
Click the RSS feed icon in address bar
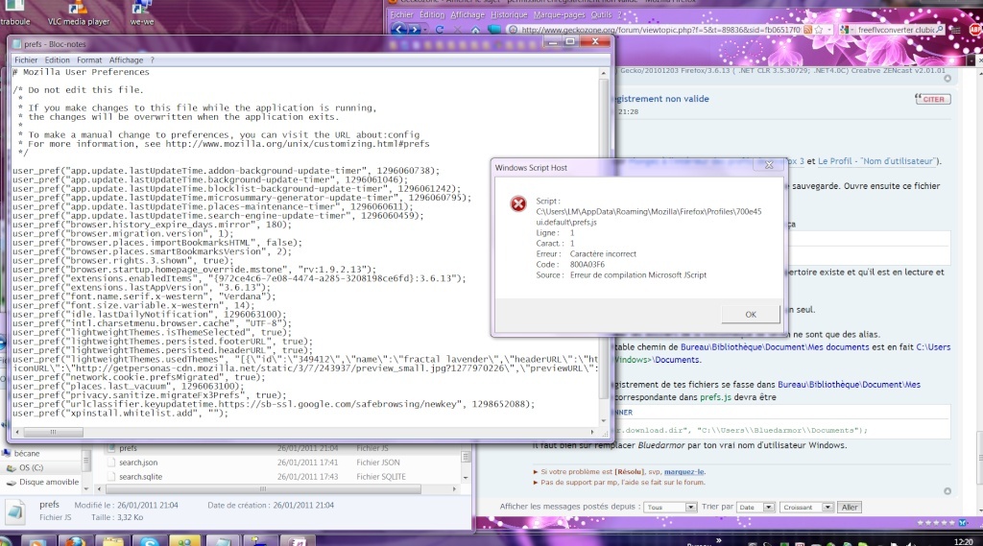[x=808, y=30]
